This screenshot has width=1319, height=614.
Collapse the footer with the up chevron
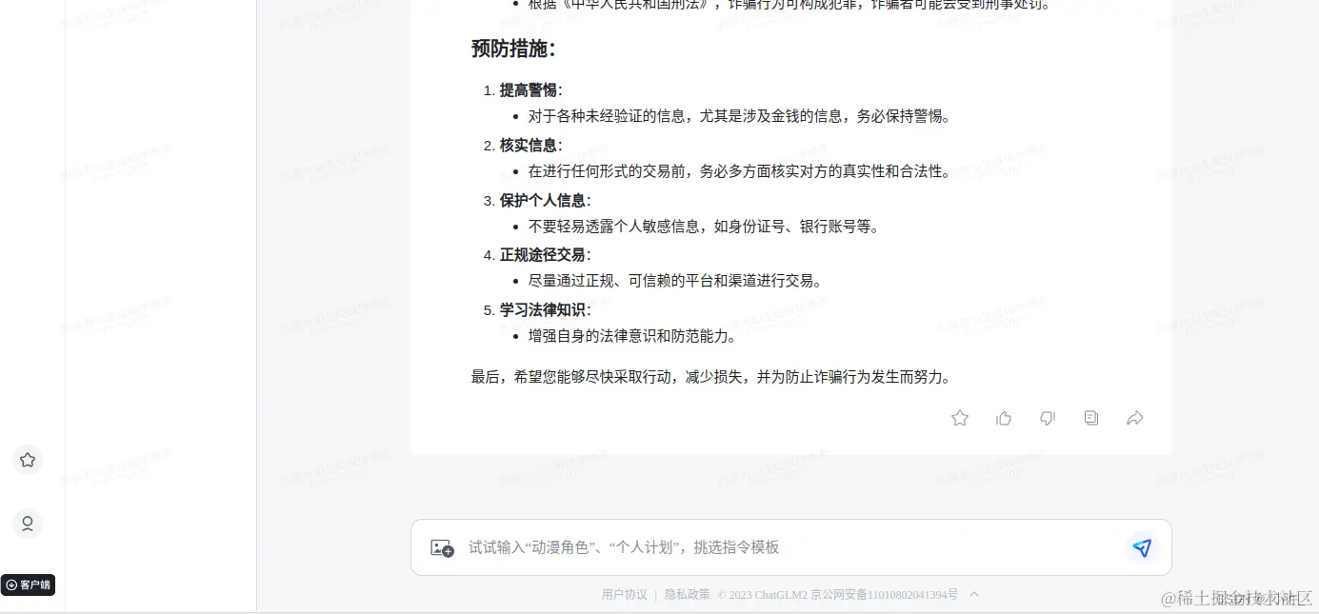pos(974,594)
